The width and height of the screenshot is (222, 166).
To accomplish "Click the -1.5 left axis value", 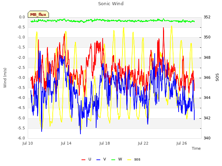I will click(x=21, y=47).
